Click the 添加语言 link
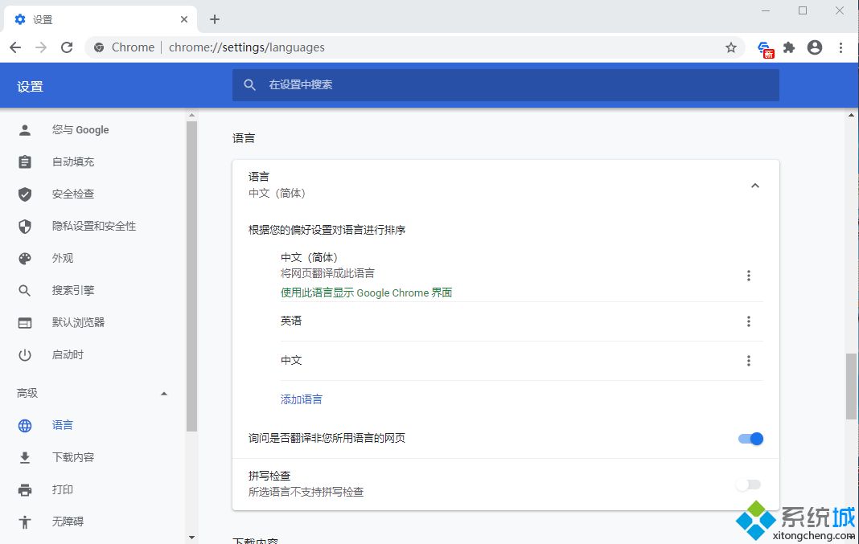The height and width of the screenshot is (544, 859). click(x=302, y=399)
